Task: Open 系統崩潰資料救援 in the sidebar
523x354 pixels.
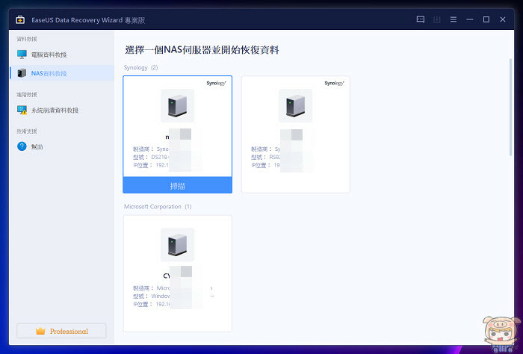Action: (x=62, y=110)
